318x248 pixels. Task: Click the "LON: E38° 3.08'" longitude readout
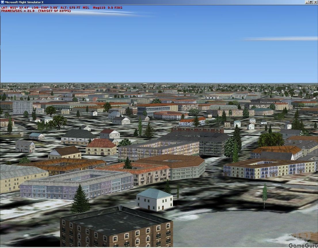click(x=45, y=8)
